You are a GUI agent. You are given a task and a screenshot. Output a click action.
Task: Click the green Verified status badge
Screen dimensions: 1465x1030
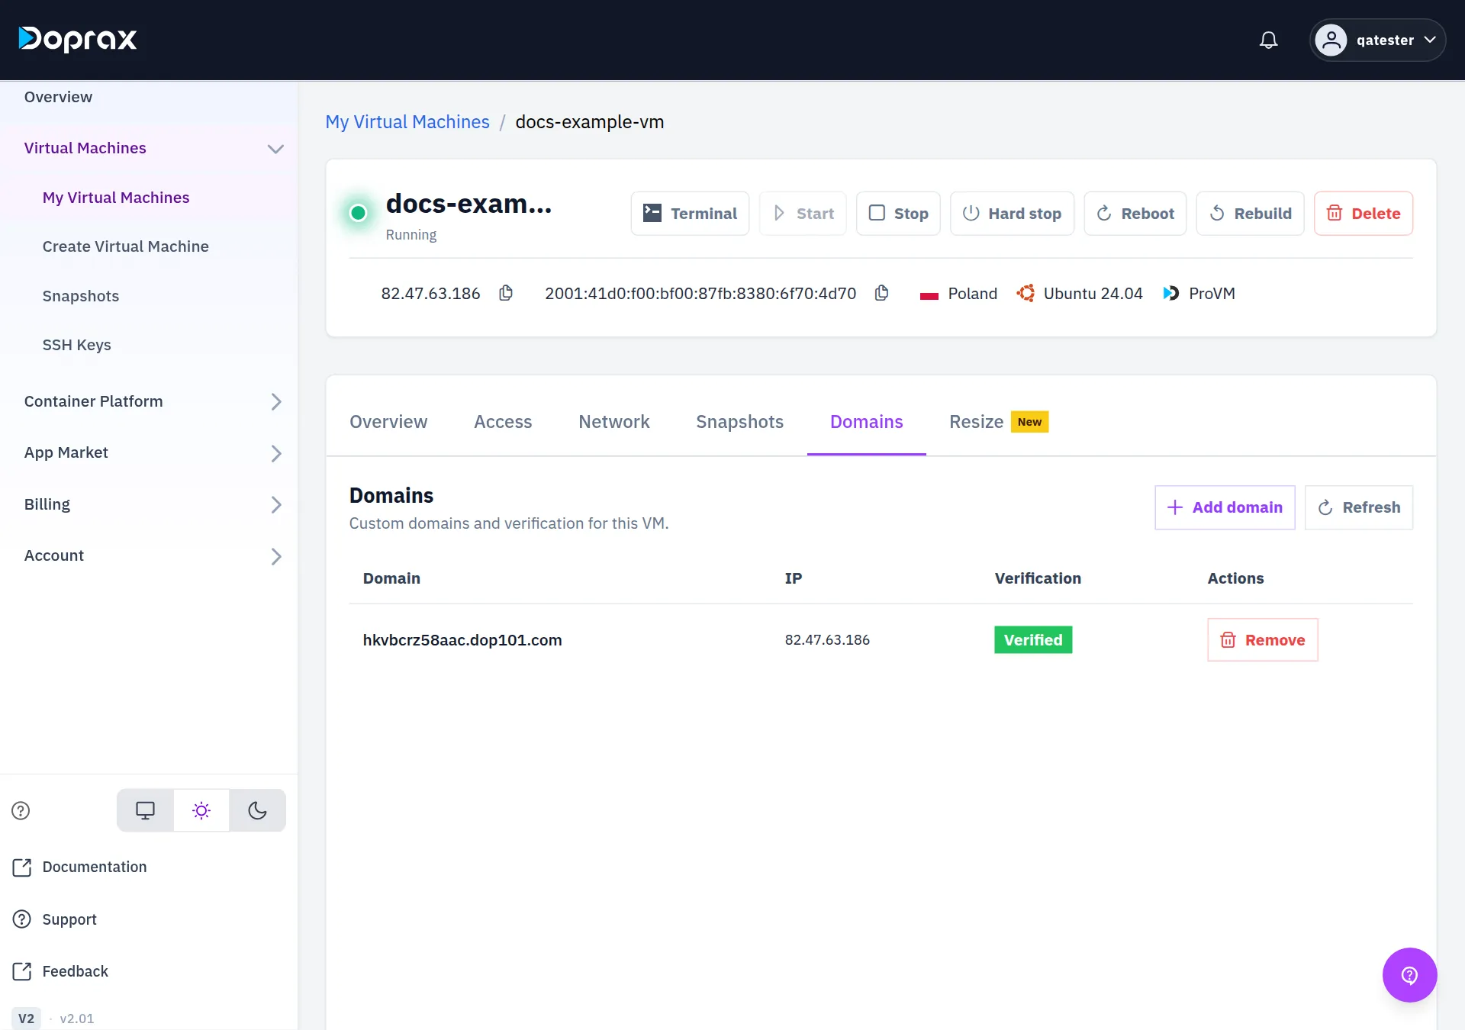[1033, 640]
